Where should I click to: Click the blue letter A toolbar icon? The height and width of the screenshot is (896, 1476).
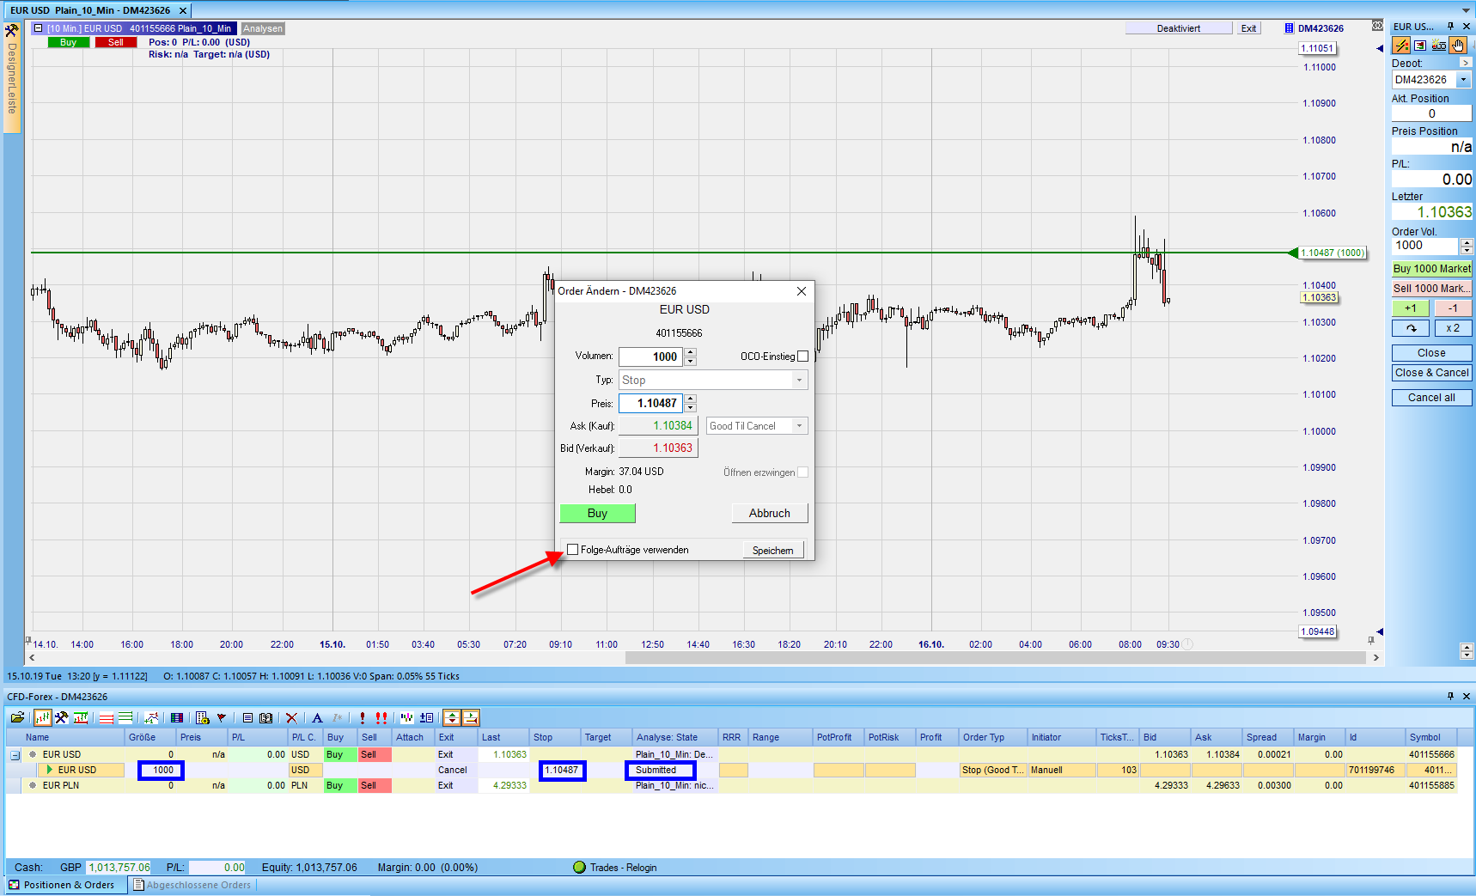317,718
